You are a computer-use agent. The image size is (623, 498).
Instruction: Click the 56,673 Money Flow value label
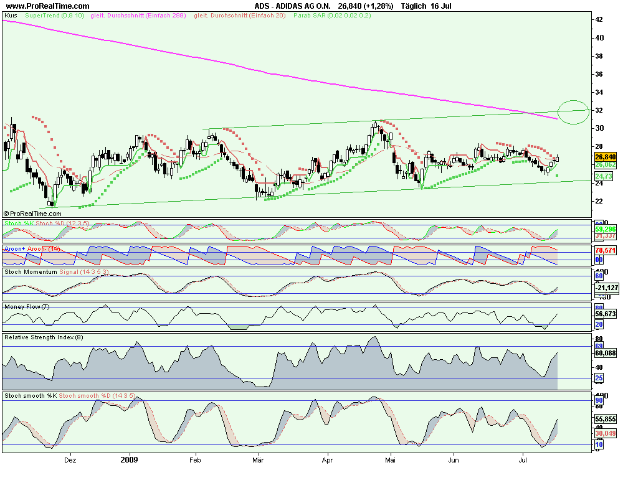pos(604,314)
